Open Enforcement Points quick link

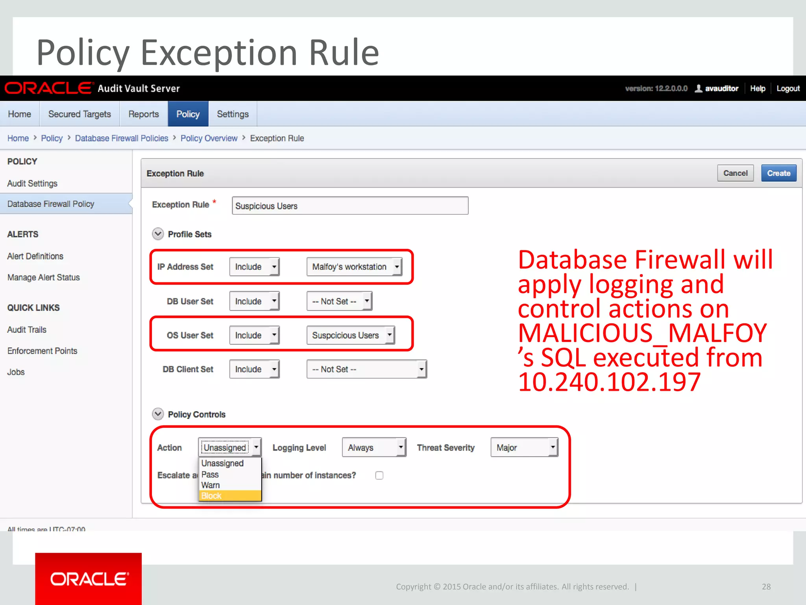(x=43, y=351)
